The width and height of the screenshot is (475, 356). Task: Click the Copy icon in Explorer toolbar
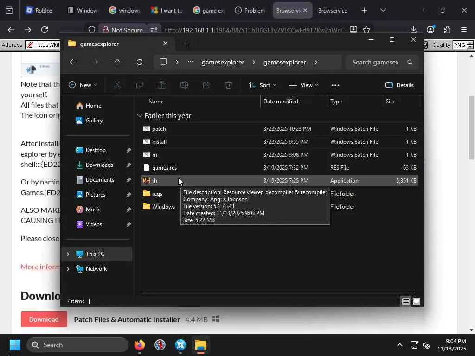click(140, 85)
